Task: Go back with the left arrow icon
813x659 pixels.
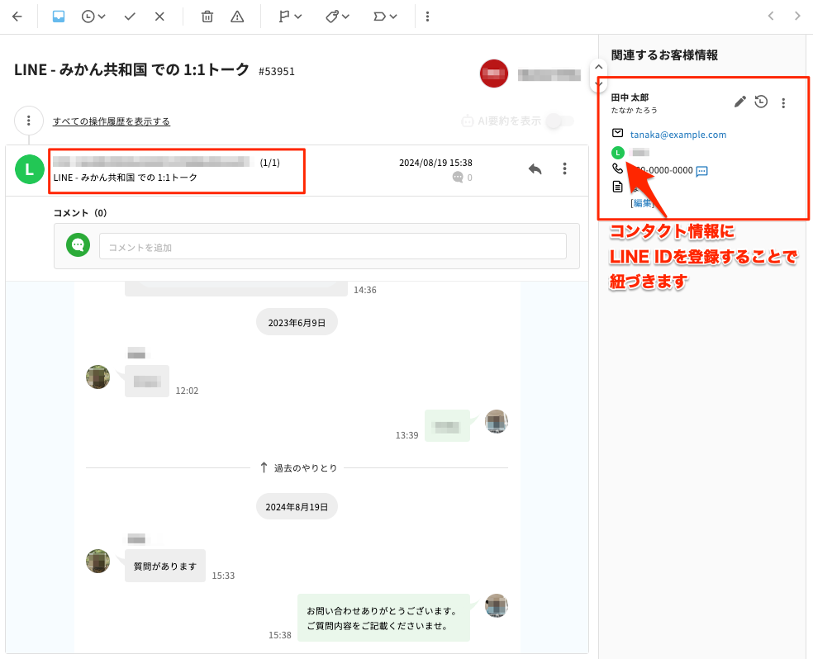Action: (17, 17)
